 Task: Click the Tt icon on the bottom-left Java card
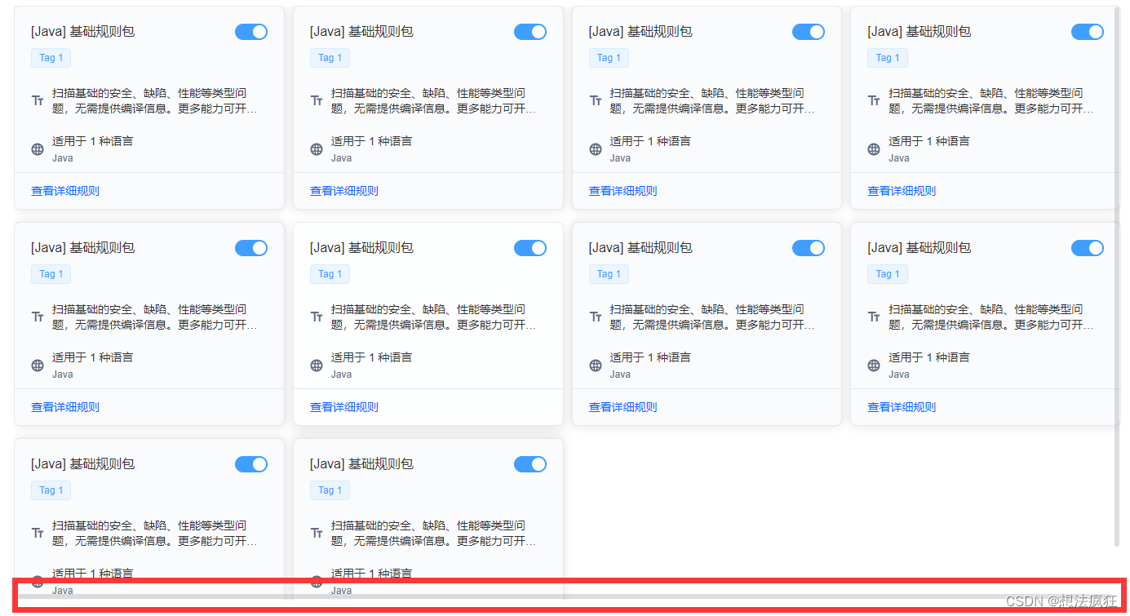tap(38, 532)
